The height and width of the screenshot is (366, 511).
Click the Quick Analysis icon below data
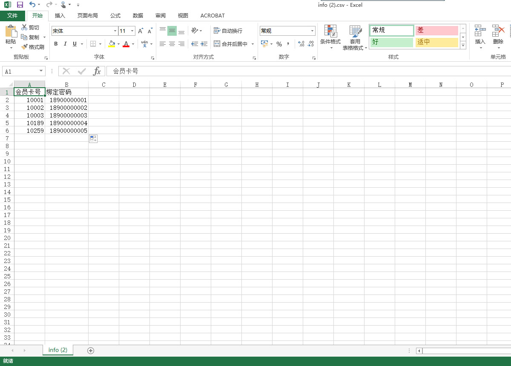[93, 138]
